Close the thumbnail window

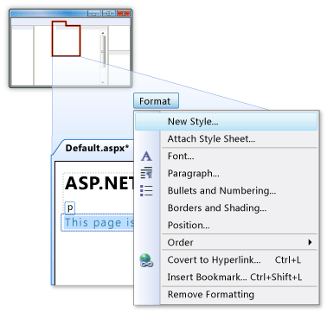point(124,13)
